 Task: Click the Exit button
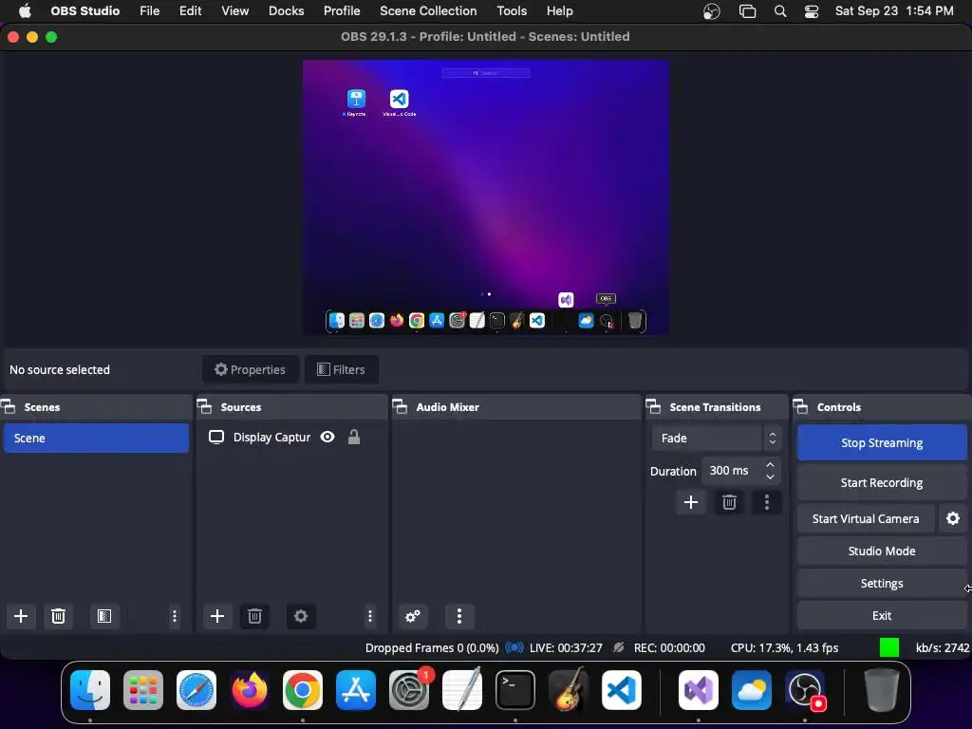coord(882,615)
